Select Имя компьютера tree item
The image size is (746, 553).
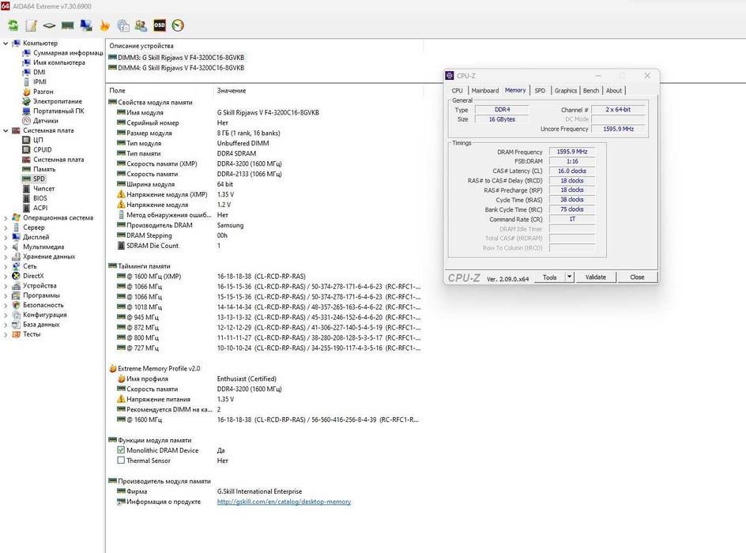click(59, 62)
